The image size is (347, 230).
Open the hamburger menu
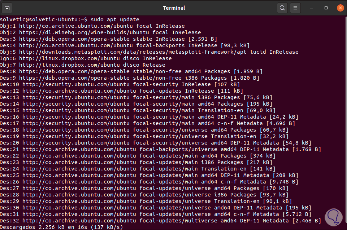(295, 8)
